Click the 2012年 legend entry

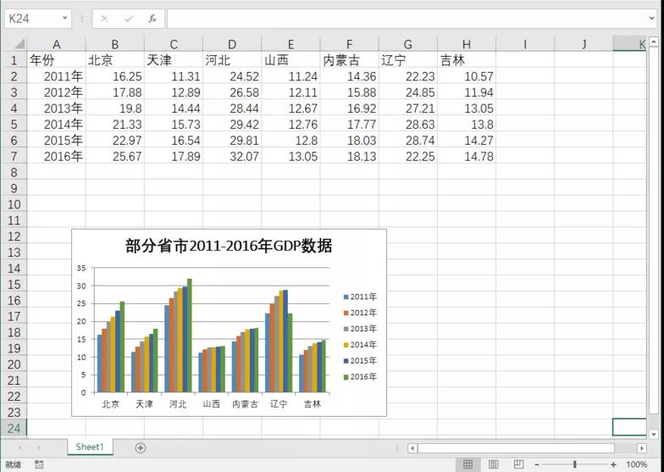click(360, 313)
